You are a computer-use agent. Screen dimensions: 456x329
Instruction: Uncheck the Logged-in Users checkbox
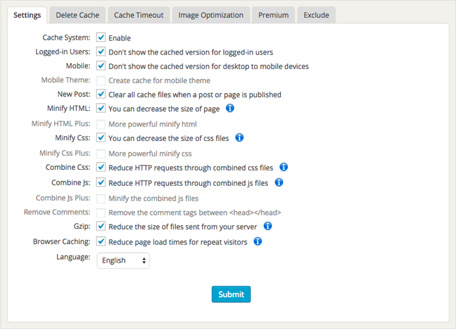click(101, 52)
